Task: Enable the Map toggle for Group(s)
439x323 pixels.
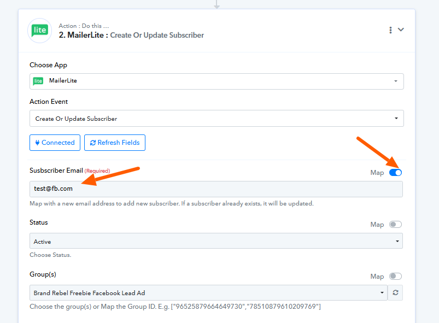Action: tap(395, 276)
